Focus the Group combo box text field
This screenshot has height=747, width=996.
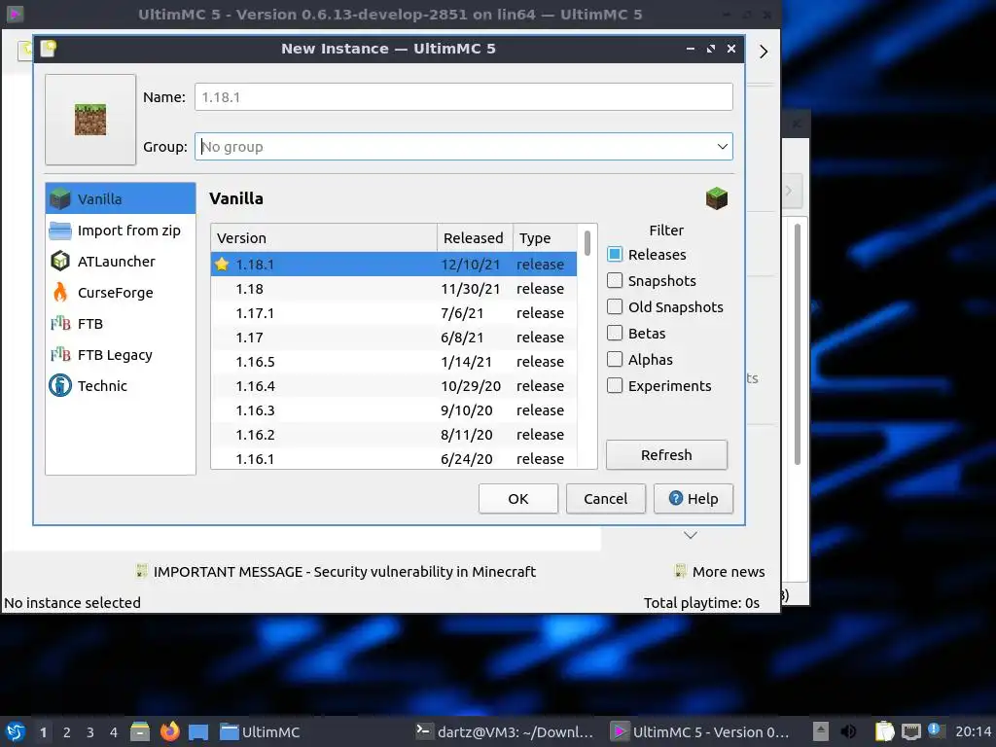tap(454, 147)
